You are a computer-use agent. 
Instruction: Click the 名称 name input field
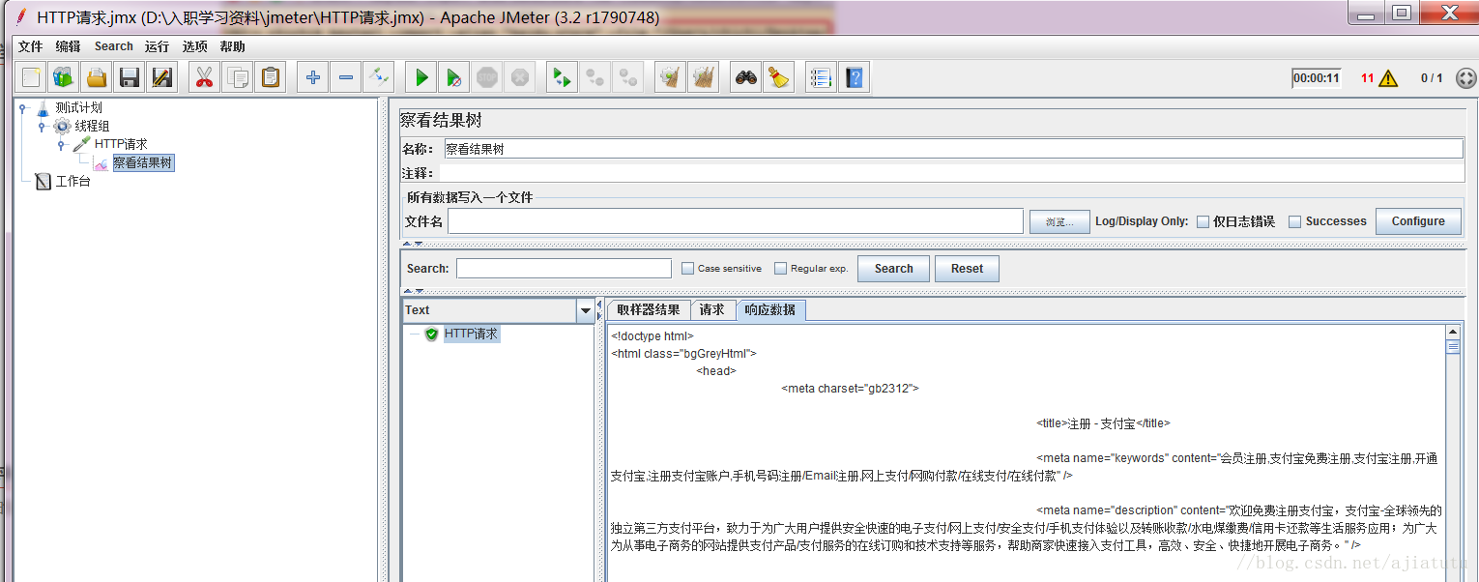click(953, 149)
